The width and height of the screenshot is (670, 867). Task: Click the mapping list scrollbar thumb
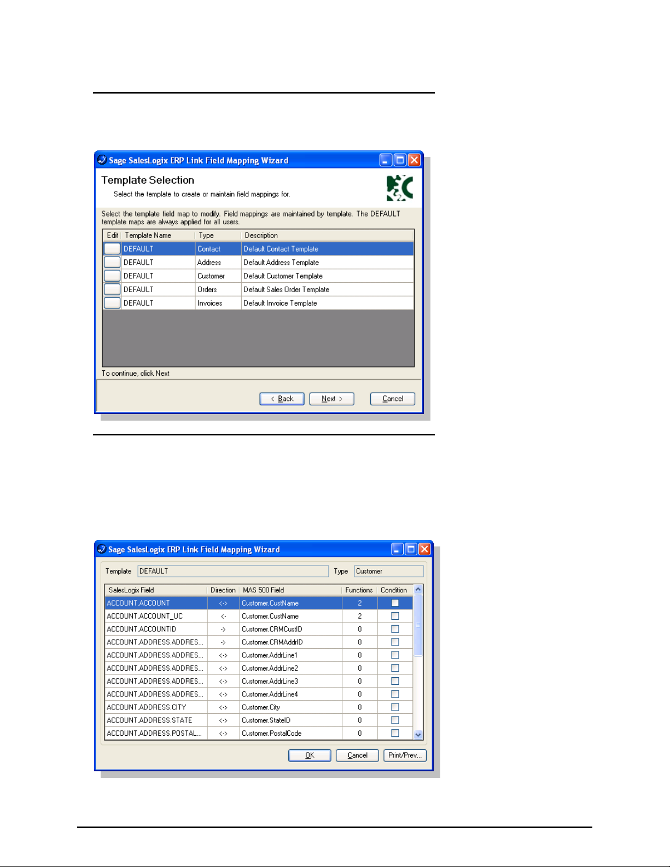pyautogui.click(x=418, y=625)
